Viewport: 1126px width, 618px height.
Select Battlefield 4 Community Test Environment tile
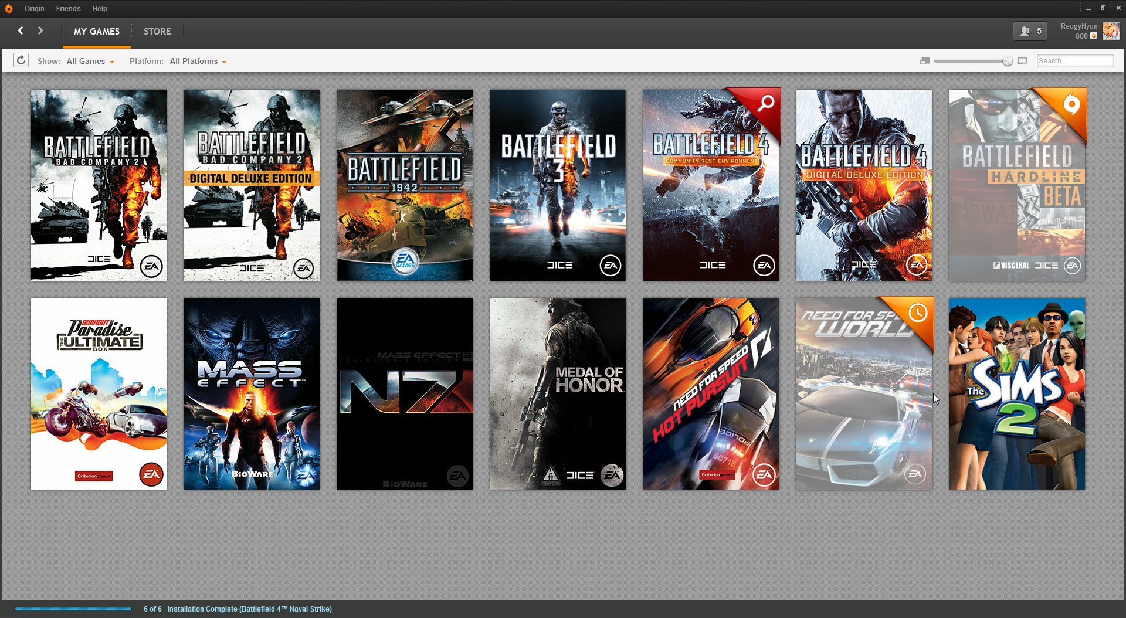pyautogui.click(x=711, y=185)
